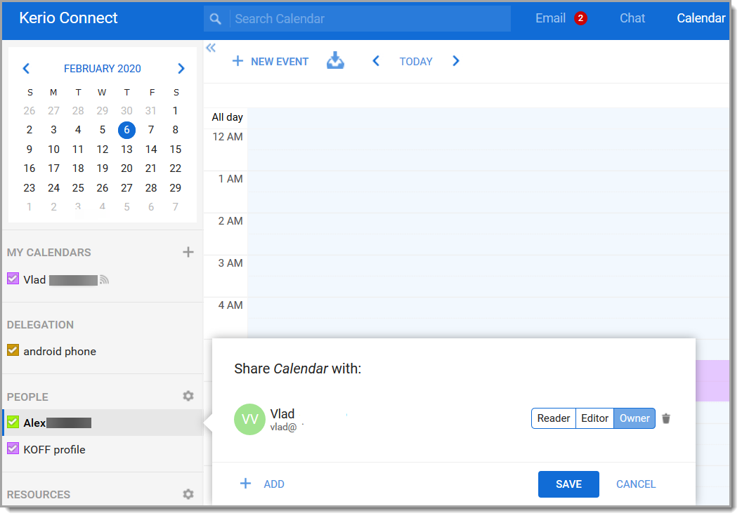Open Resources section settings gear

click(x=188, y=494)
